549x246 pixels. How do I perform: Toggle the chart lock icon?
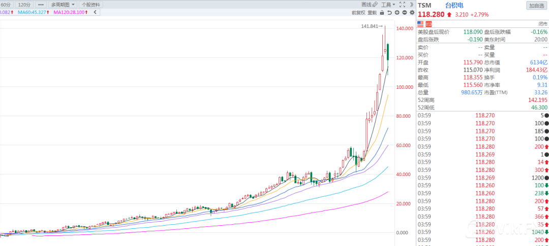[382, 13]
